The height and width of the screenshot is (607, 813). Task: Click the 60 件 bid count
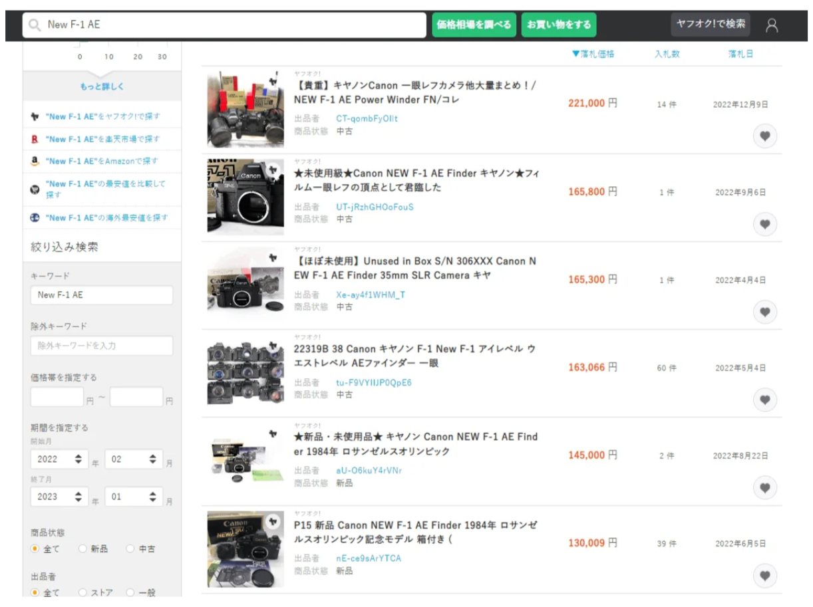click(x=667, y=368)
